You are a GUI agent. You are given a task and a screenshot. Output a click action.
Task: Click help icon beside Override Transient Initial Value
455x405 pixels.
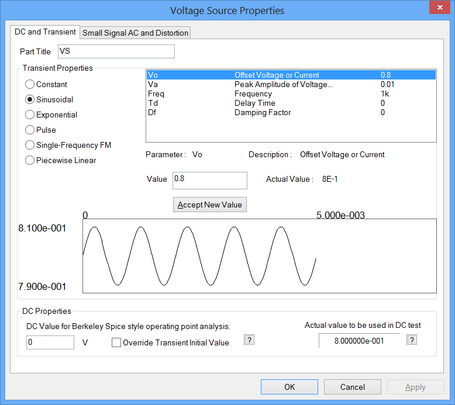coord(249,340)
